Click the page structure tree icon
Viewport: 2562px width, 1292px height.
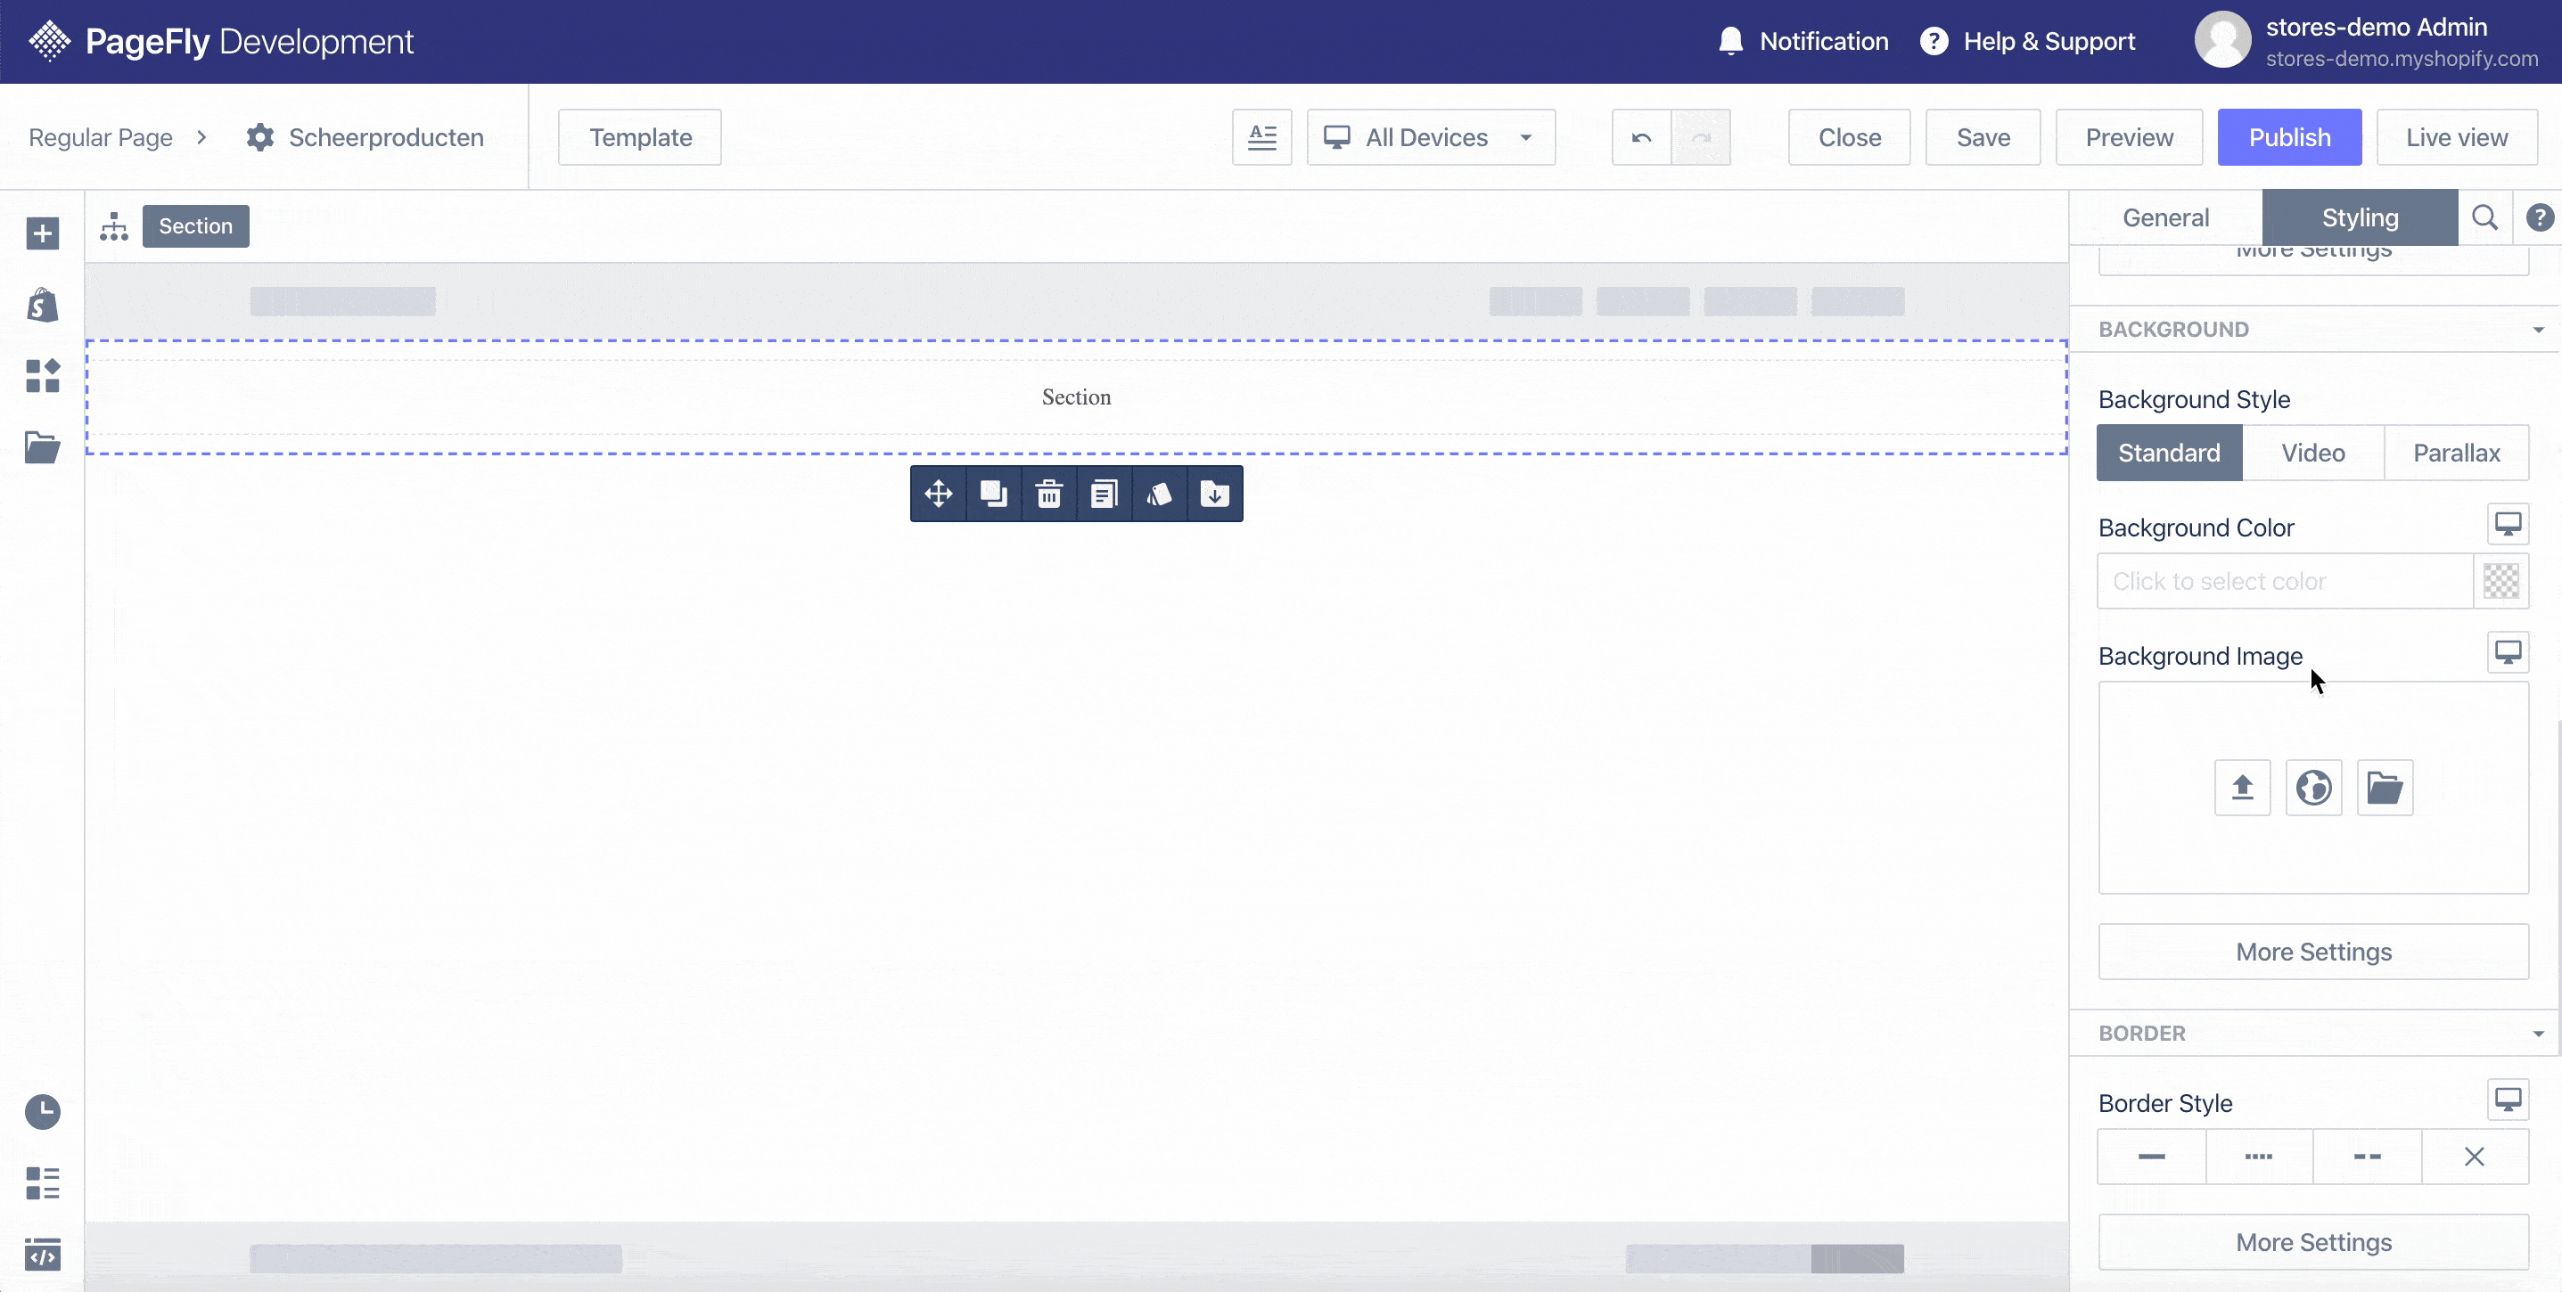[114, 226]
